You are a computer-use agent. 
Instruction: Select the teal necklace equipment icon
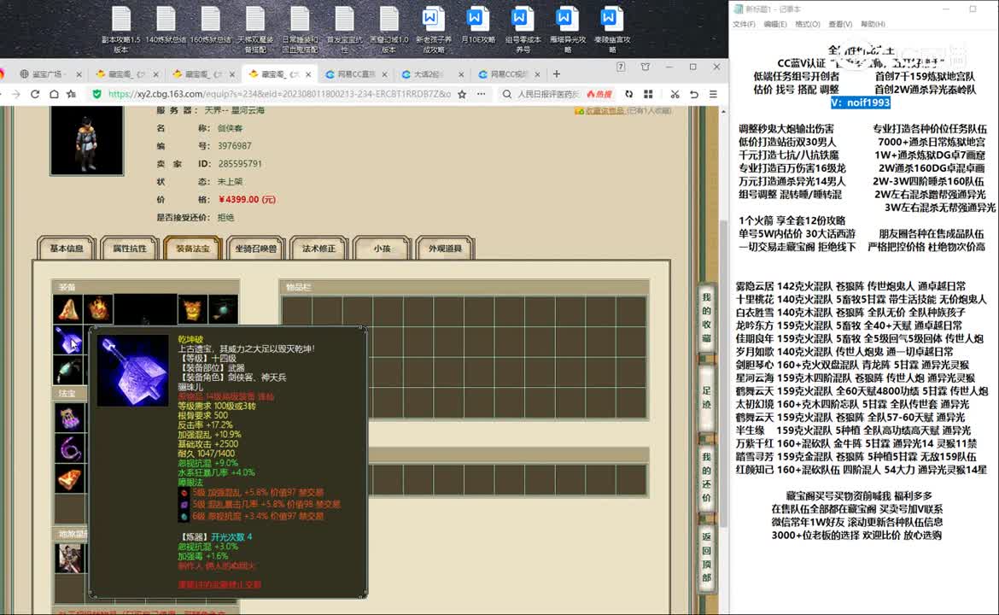pyautogui.click(x=223, y=309)
